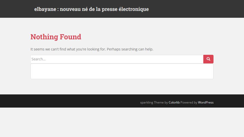Click the word 'Nothing' in the heading
The height and width of the screenshot is (137, 244).
[x=44, y=37]
